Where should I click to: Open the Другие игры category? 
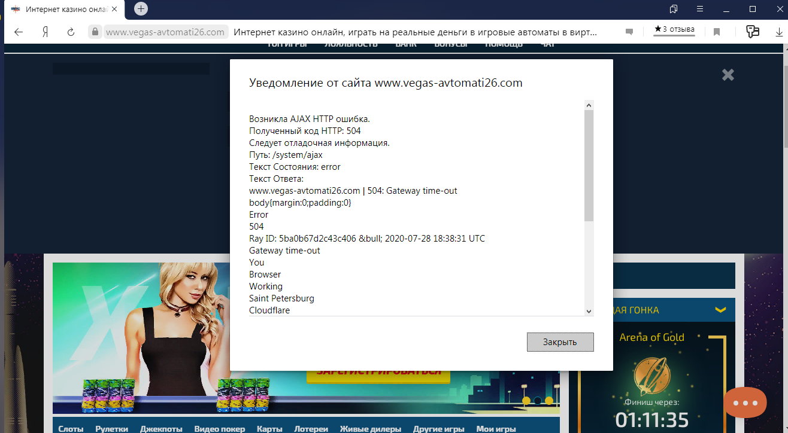(x=439, y=429)
